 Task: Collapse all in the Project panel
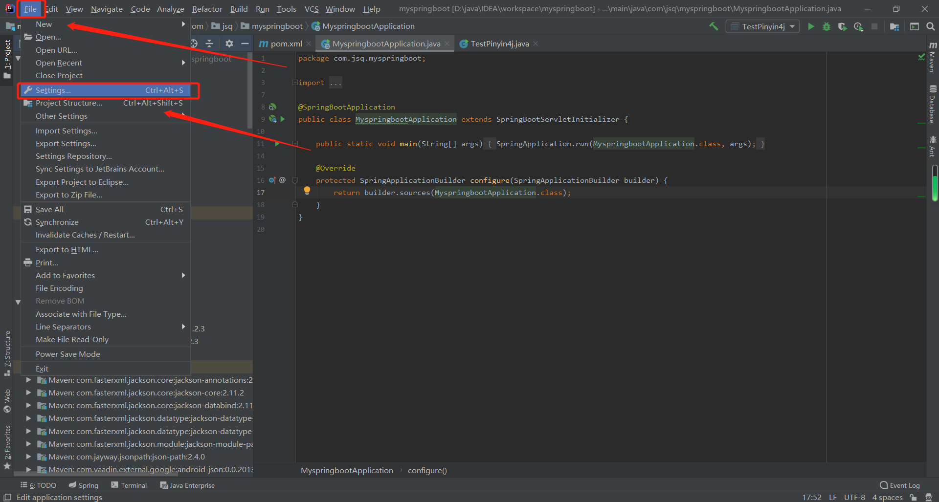[209, 44]
